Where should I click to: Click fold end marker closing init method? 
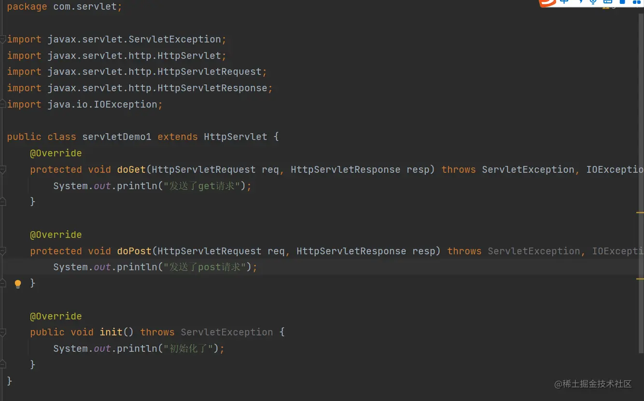pyautogui.click(x=2, y=364)
